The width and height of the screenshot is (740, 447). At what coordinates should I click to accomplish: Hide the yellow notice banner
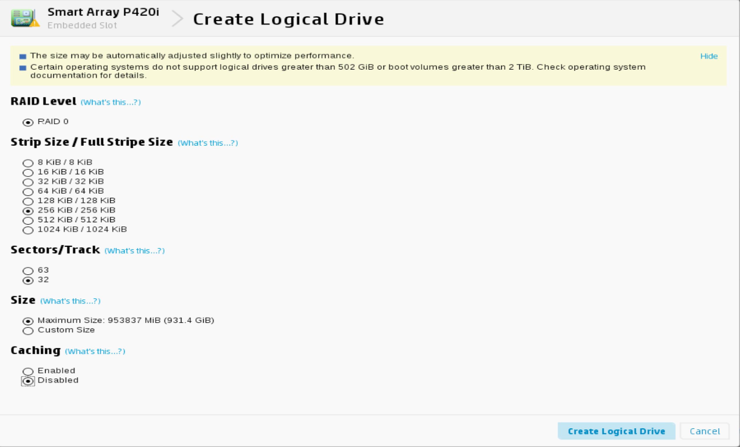[x=709, y=56]
